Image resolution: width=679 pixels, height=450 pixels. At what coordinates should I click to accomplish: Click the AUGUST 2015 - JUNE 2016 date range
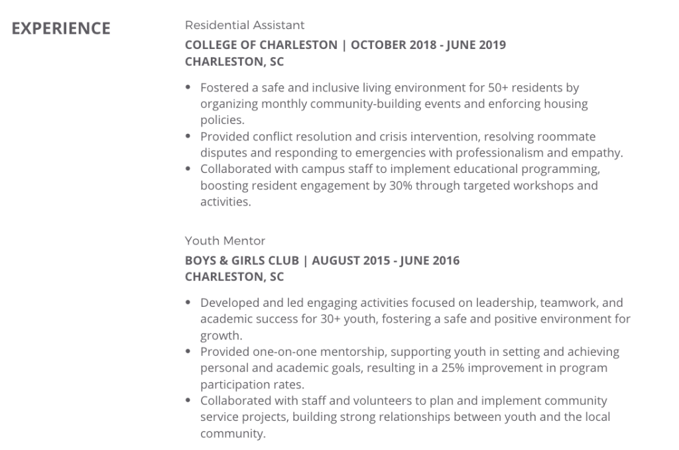pyautogui.click(x=386, y=260)
